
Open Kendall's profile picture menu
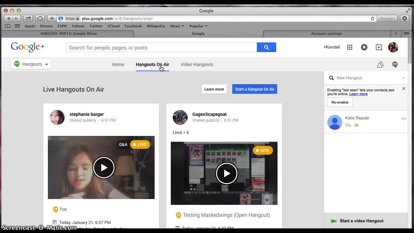(x=393, y=47)
